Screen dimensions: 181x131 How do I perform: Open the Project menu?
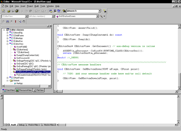(30, 6)
